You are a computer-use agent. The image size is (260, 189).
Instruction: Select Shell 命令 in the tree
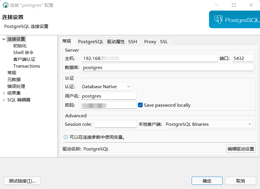click(23, 52)
